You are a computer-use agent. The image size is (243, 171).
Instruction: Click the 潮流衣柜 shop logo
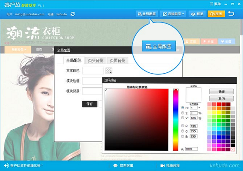coord(40,34)
